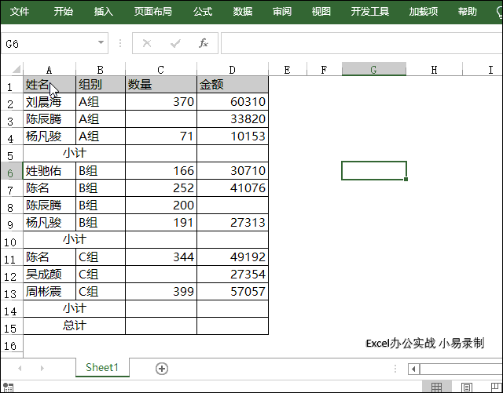Select the 小计 cell in row 10
Screen dimensions: 503x393
click(x=74, y=239)
